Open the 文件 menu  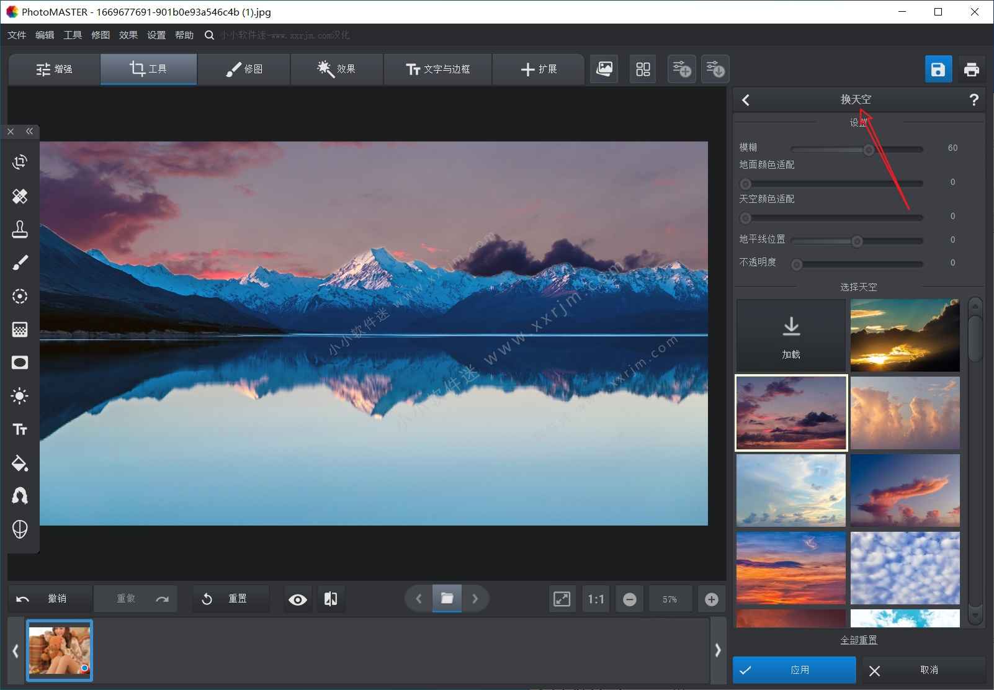pos(17,35)
